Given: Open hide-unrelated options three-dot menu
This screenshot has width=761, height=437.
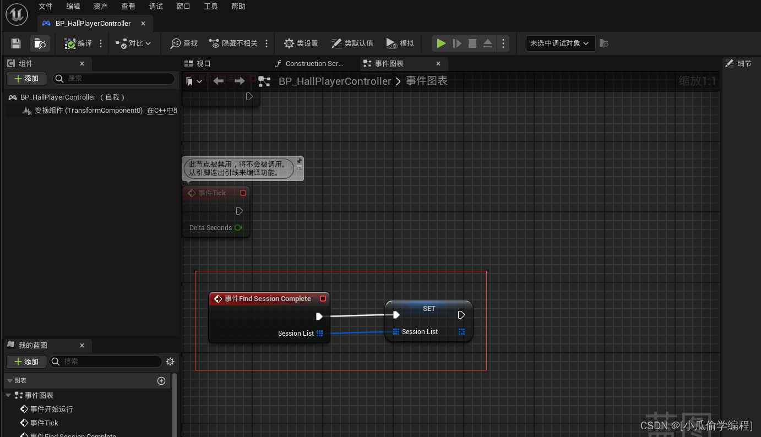Looking at the screenshot, I should tap(267, 43).
